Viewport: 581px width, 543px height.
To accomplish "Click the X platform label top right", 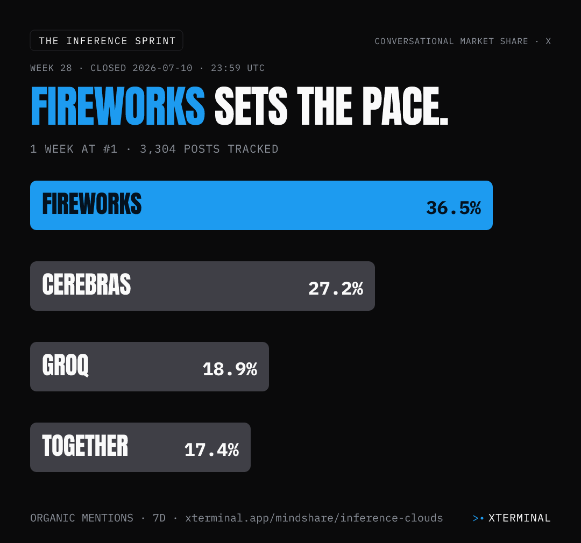I will (548, 41).
